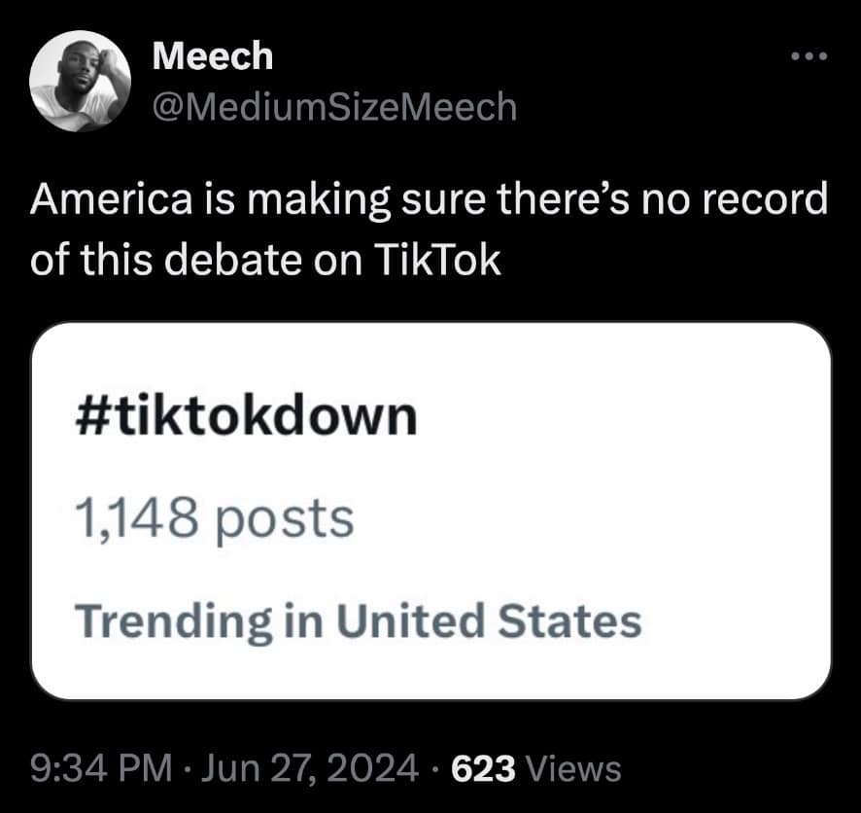This screenshot has height=813, width=861.
Task: Click the word record in the tweet
Action: (x=771, y=201)
